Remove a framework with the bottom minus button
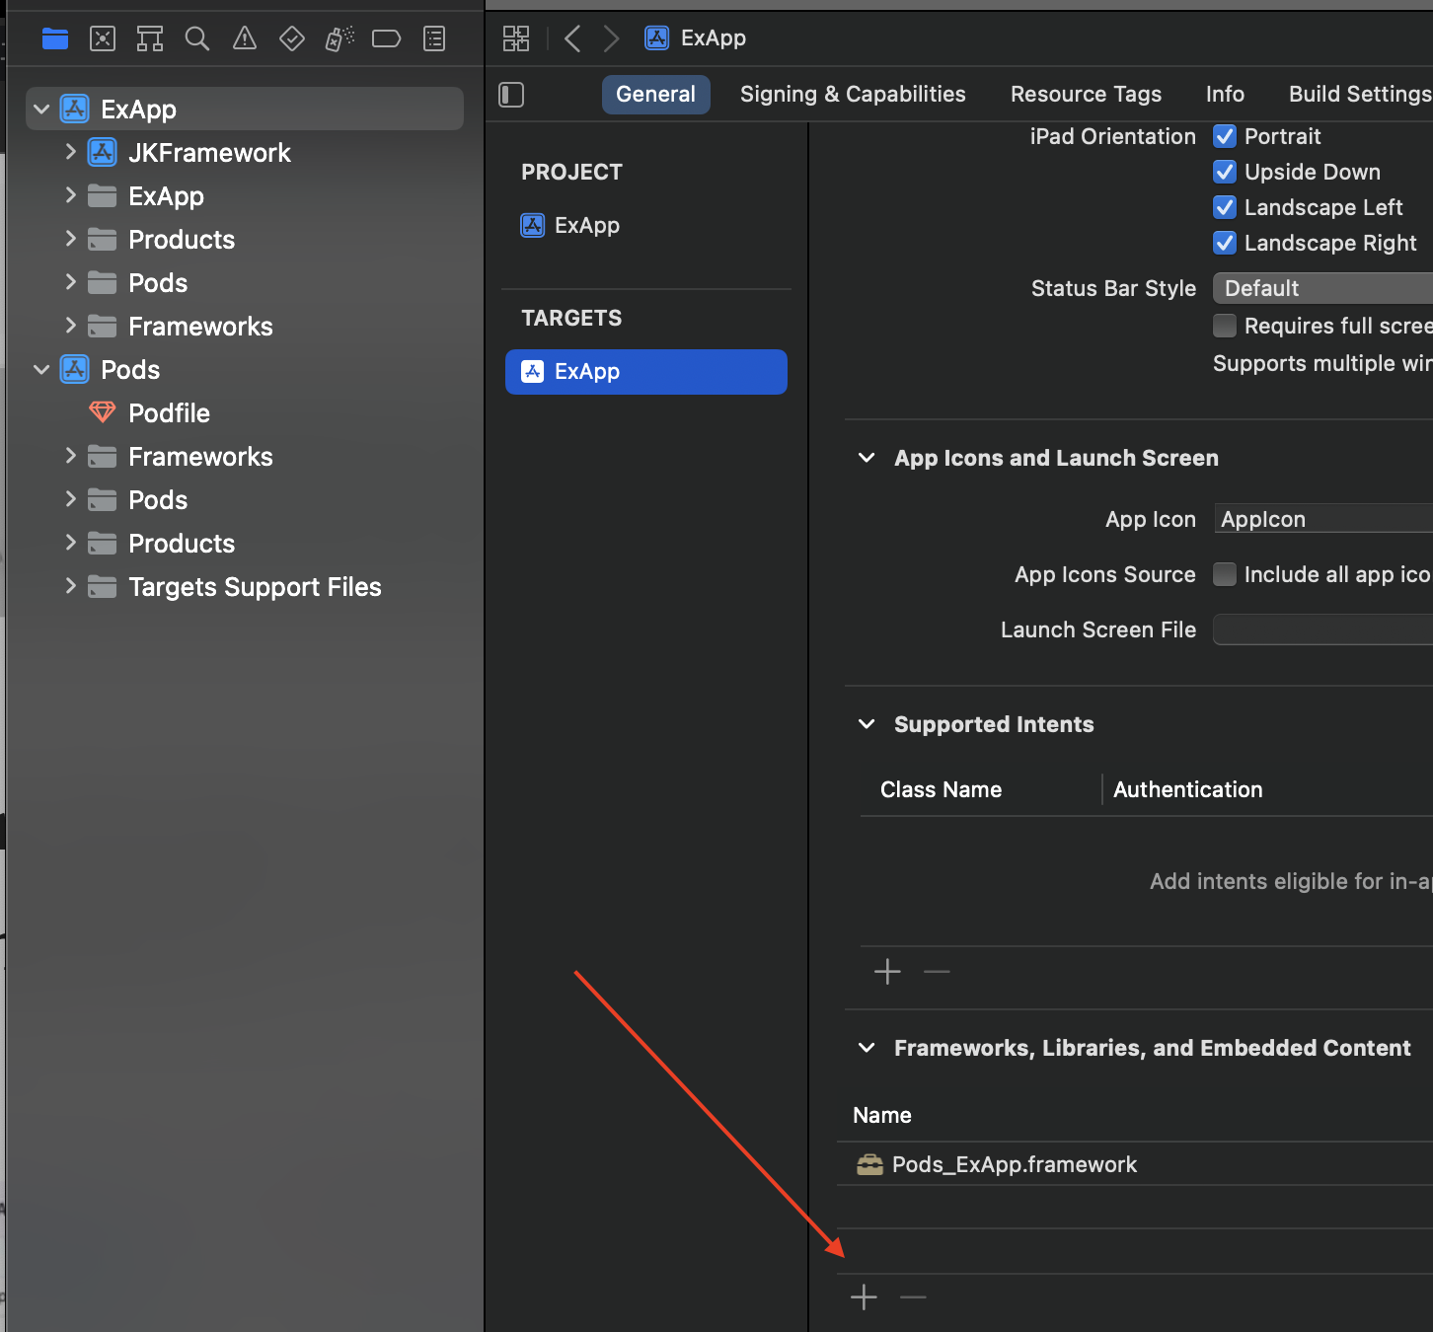1433x1332 pixels. click(914, 1296)
